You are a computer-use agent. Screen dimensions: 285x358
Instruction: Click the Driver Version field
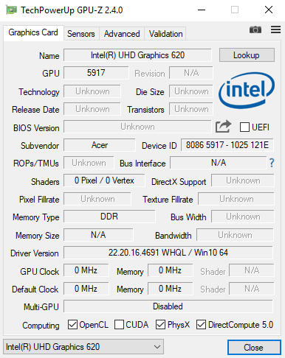[168, 253]
